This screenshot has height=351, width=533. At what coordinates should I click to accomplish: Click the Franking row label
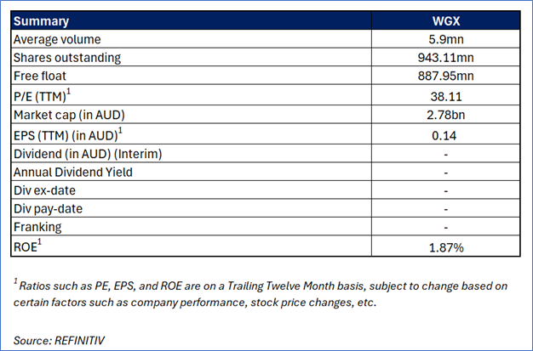pos(37,228)
